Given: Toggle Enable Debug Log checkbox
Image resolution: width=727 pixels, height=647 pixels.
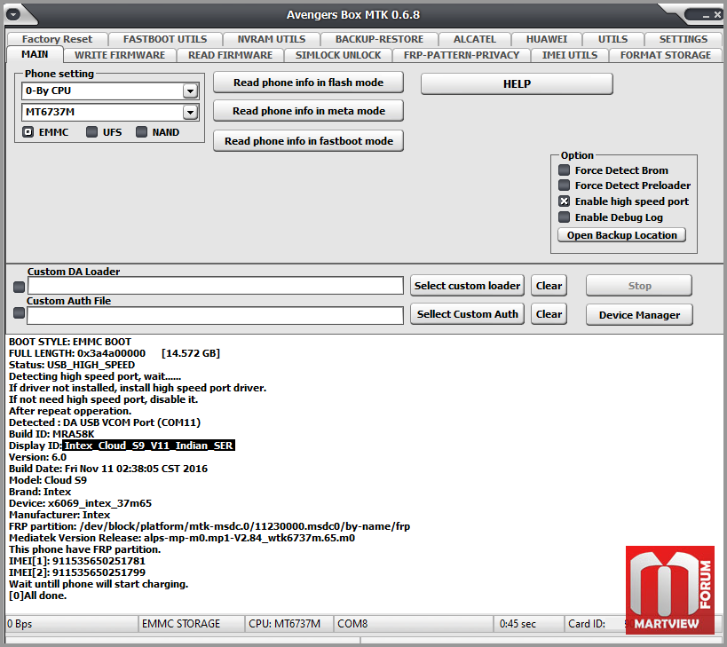Looking at the screenshot, I should 564,217.
